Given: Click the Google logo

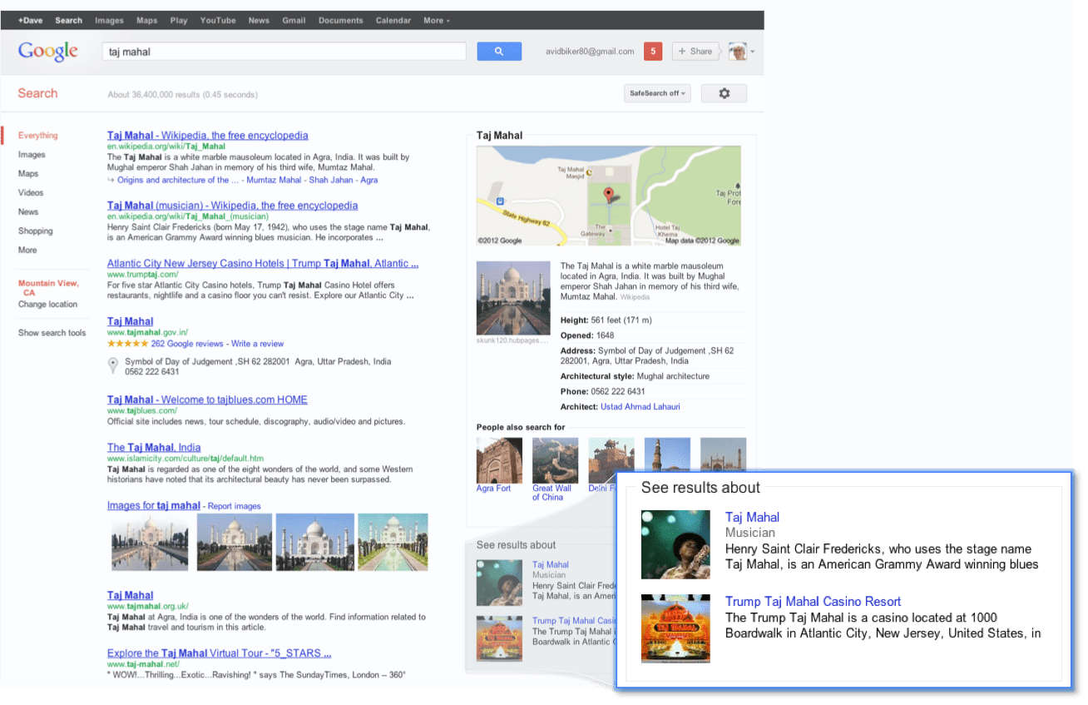Looking at the screenshot, I should (48, 52).
